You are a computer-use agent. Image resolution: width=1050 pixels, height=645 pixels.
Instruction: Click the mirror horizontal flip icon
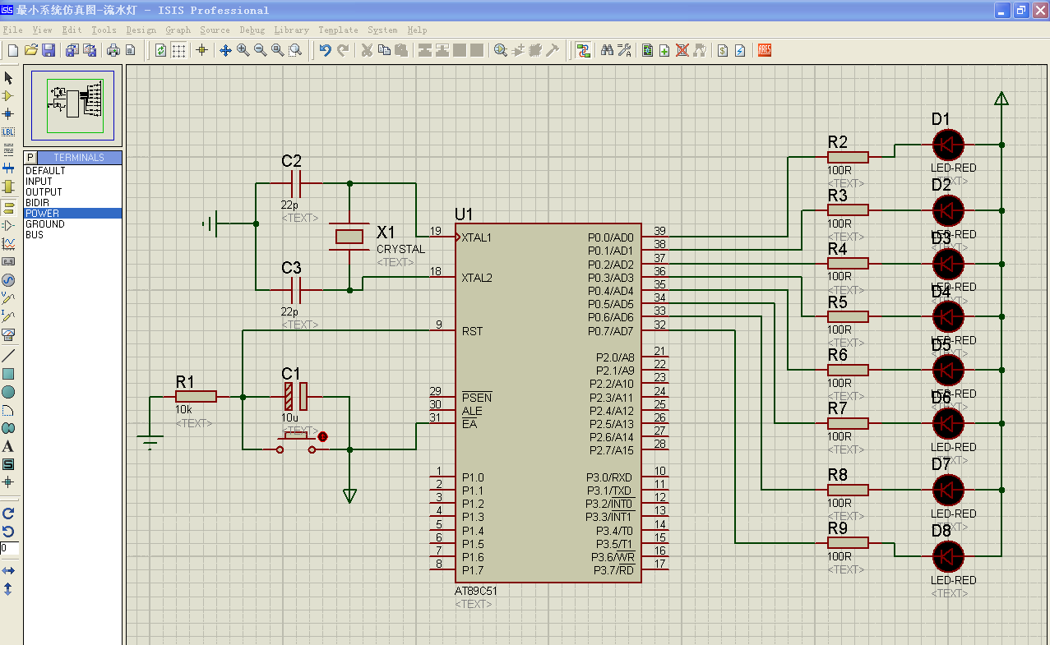8,570
